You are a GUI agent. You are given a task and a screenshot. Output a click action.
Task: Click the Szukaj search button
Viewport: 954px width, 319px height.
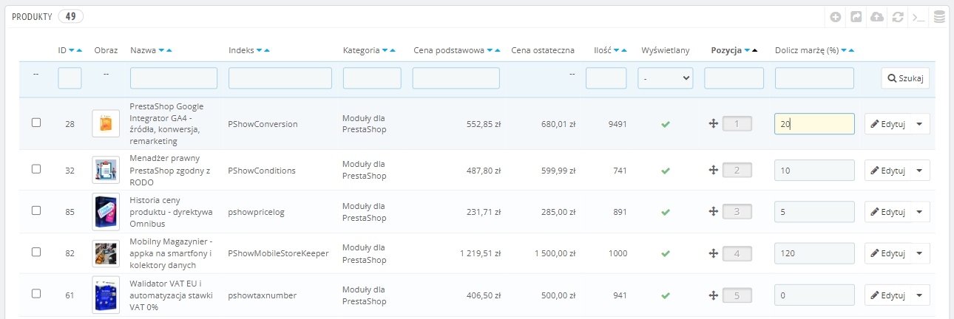click(905, 78)
